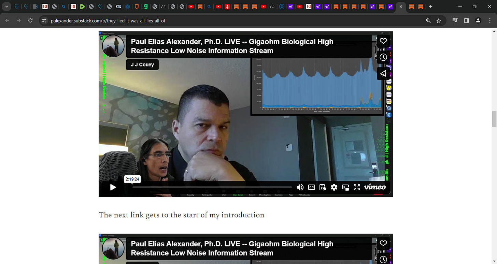Open the Vimeo player settings gear

(334, 187)
